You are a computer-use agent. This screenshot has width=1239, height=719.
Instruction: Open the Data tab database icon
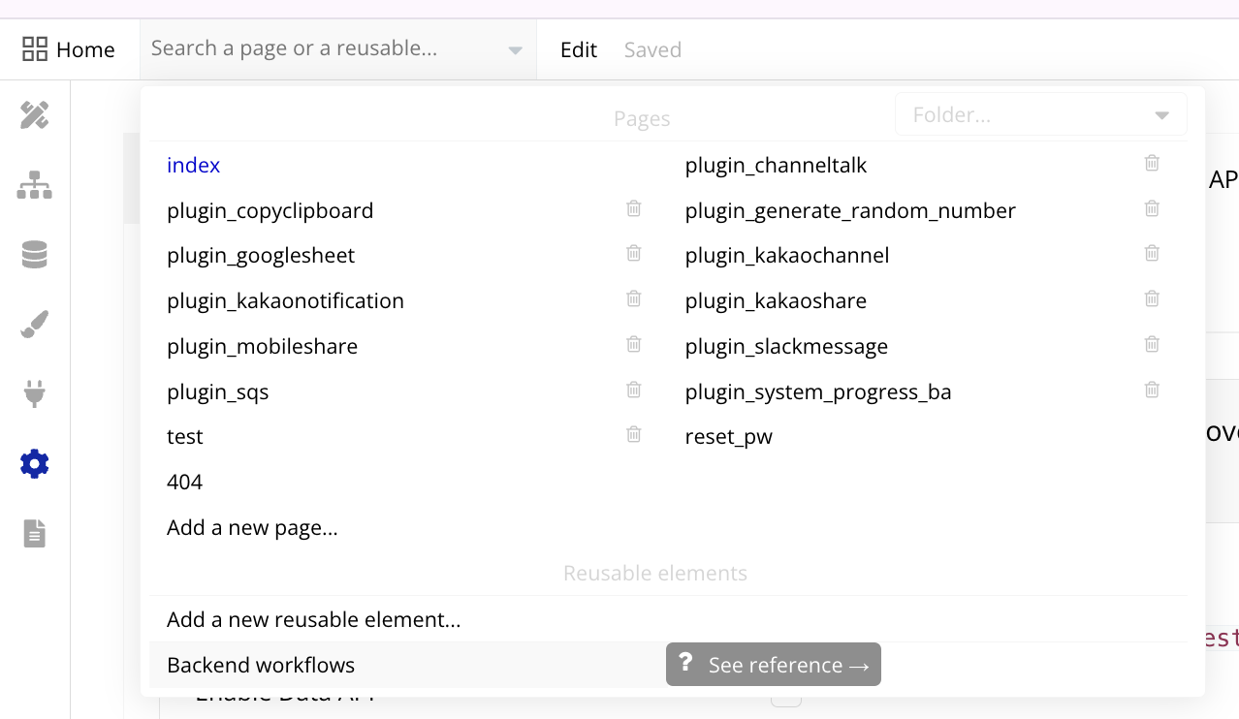point(35,255)
